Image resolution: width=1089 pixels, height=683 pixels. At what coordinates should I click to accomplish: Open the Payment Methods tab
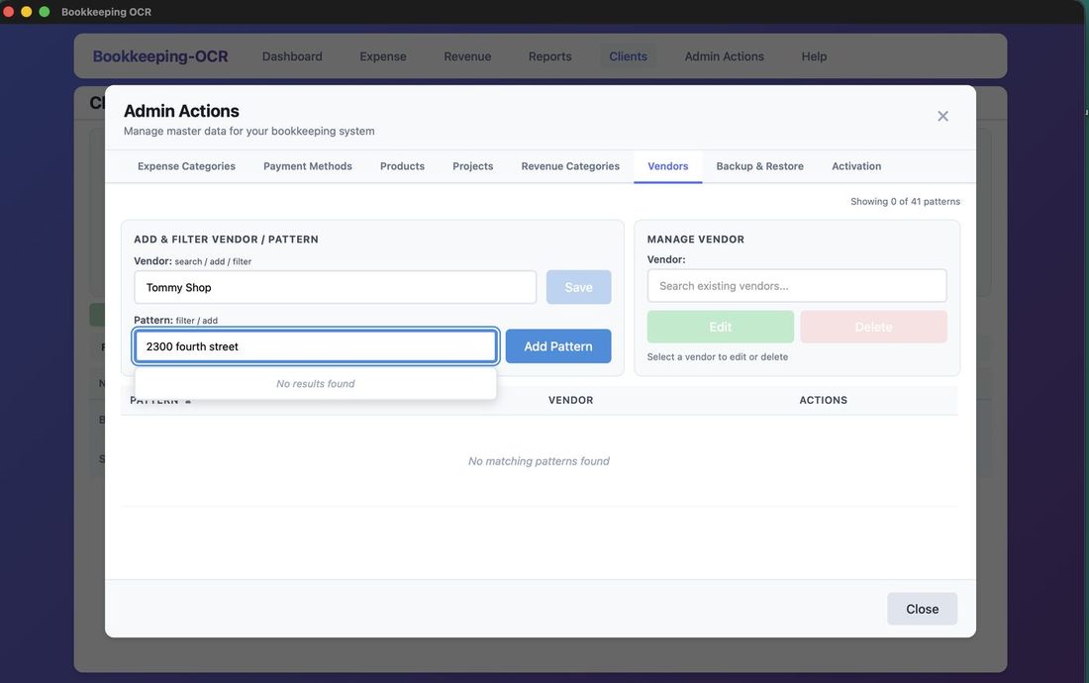[307, 165]
